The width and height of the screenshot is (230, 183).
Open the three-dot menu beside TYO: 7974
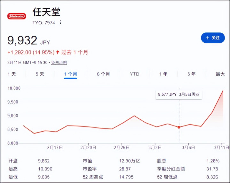[x=60, y=22]
